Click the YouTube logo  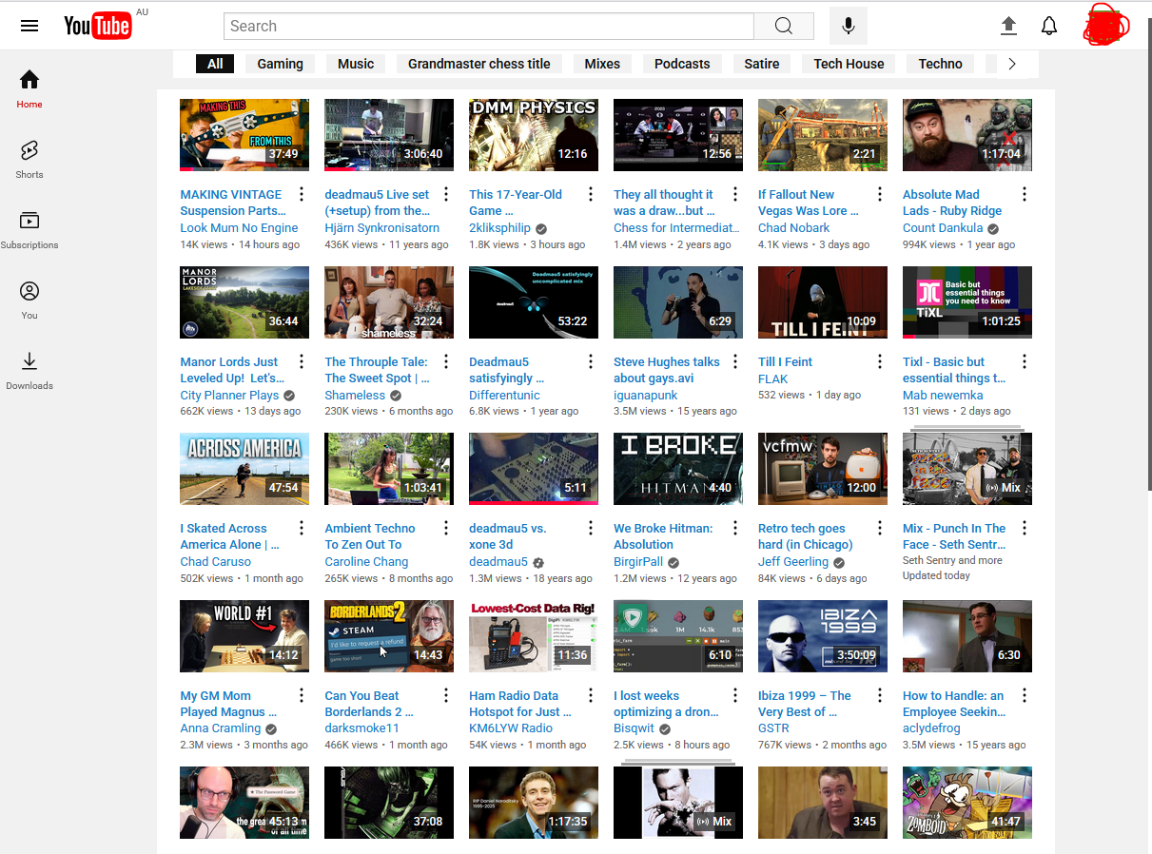click(97, 26)
